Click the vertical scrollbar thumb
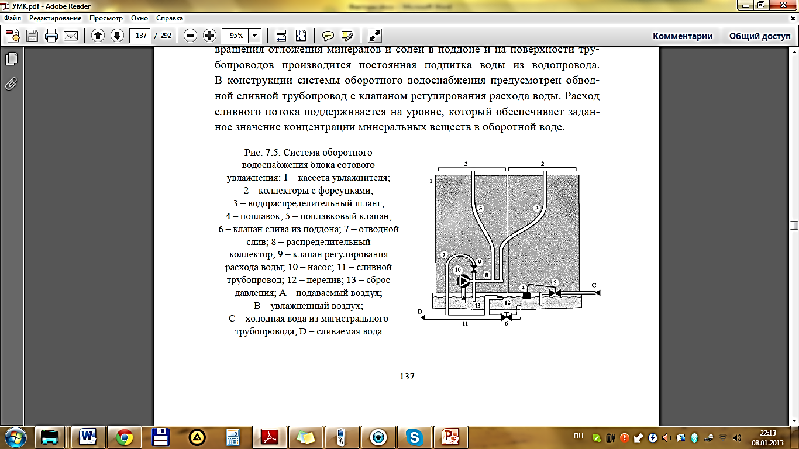 pos(794,226)
